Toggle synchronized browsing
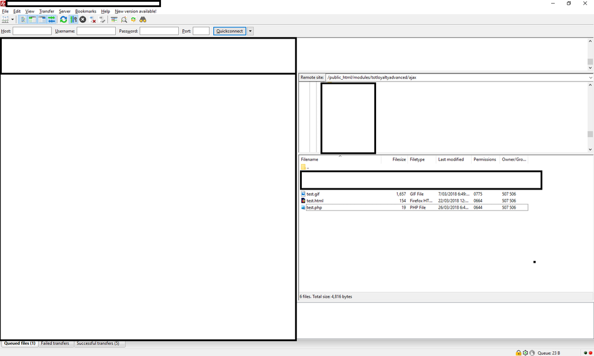The width and height of the screenshot is (594, 356). pyautogui.click(x=133, y=20)
